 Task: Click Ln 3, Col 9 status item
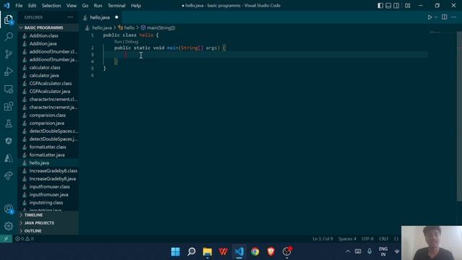(323, 239)
